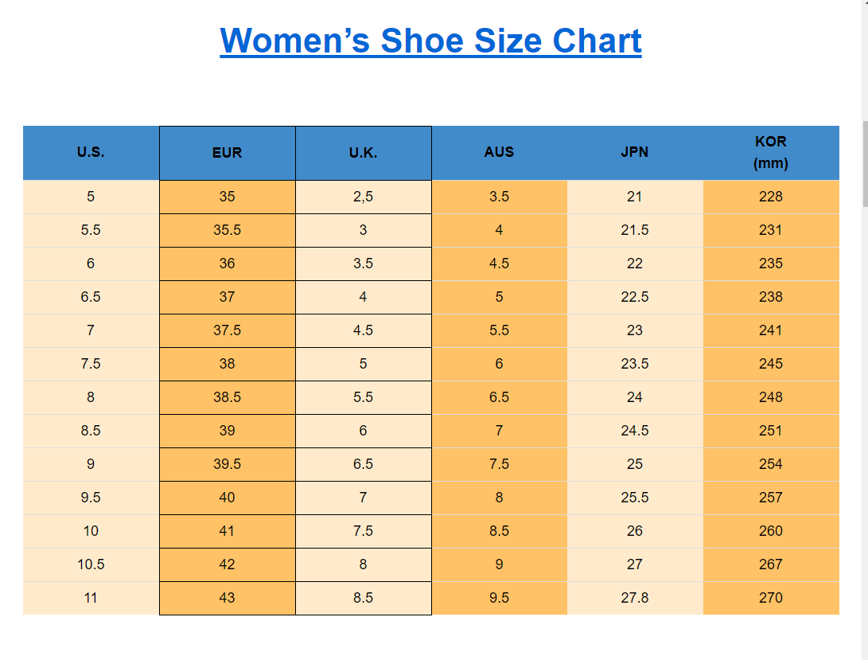The height and width of the screenshot is (660, 868).
Task: Select the KOR (mm) header cell
Action: pyautogui.click(x=770, y=152)
